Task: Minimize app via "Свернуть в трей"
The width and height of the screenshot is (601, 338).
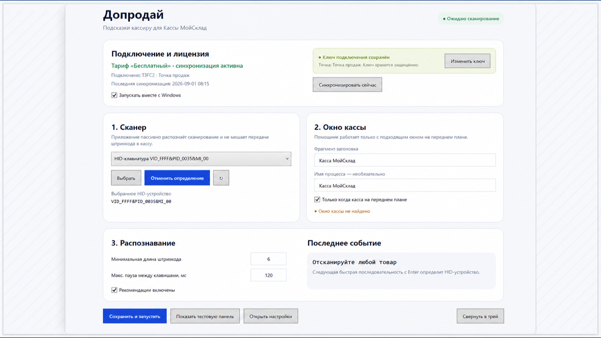Action: (x=480, y=316)
